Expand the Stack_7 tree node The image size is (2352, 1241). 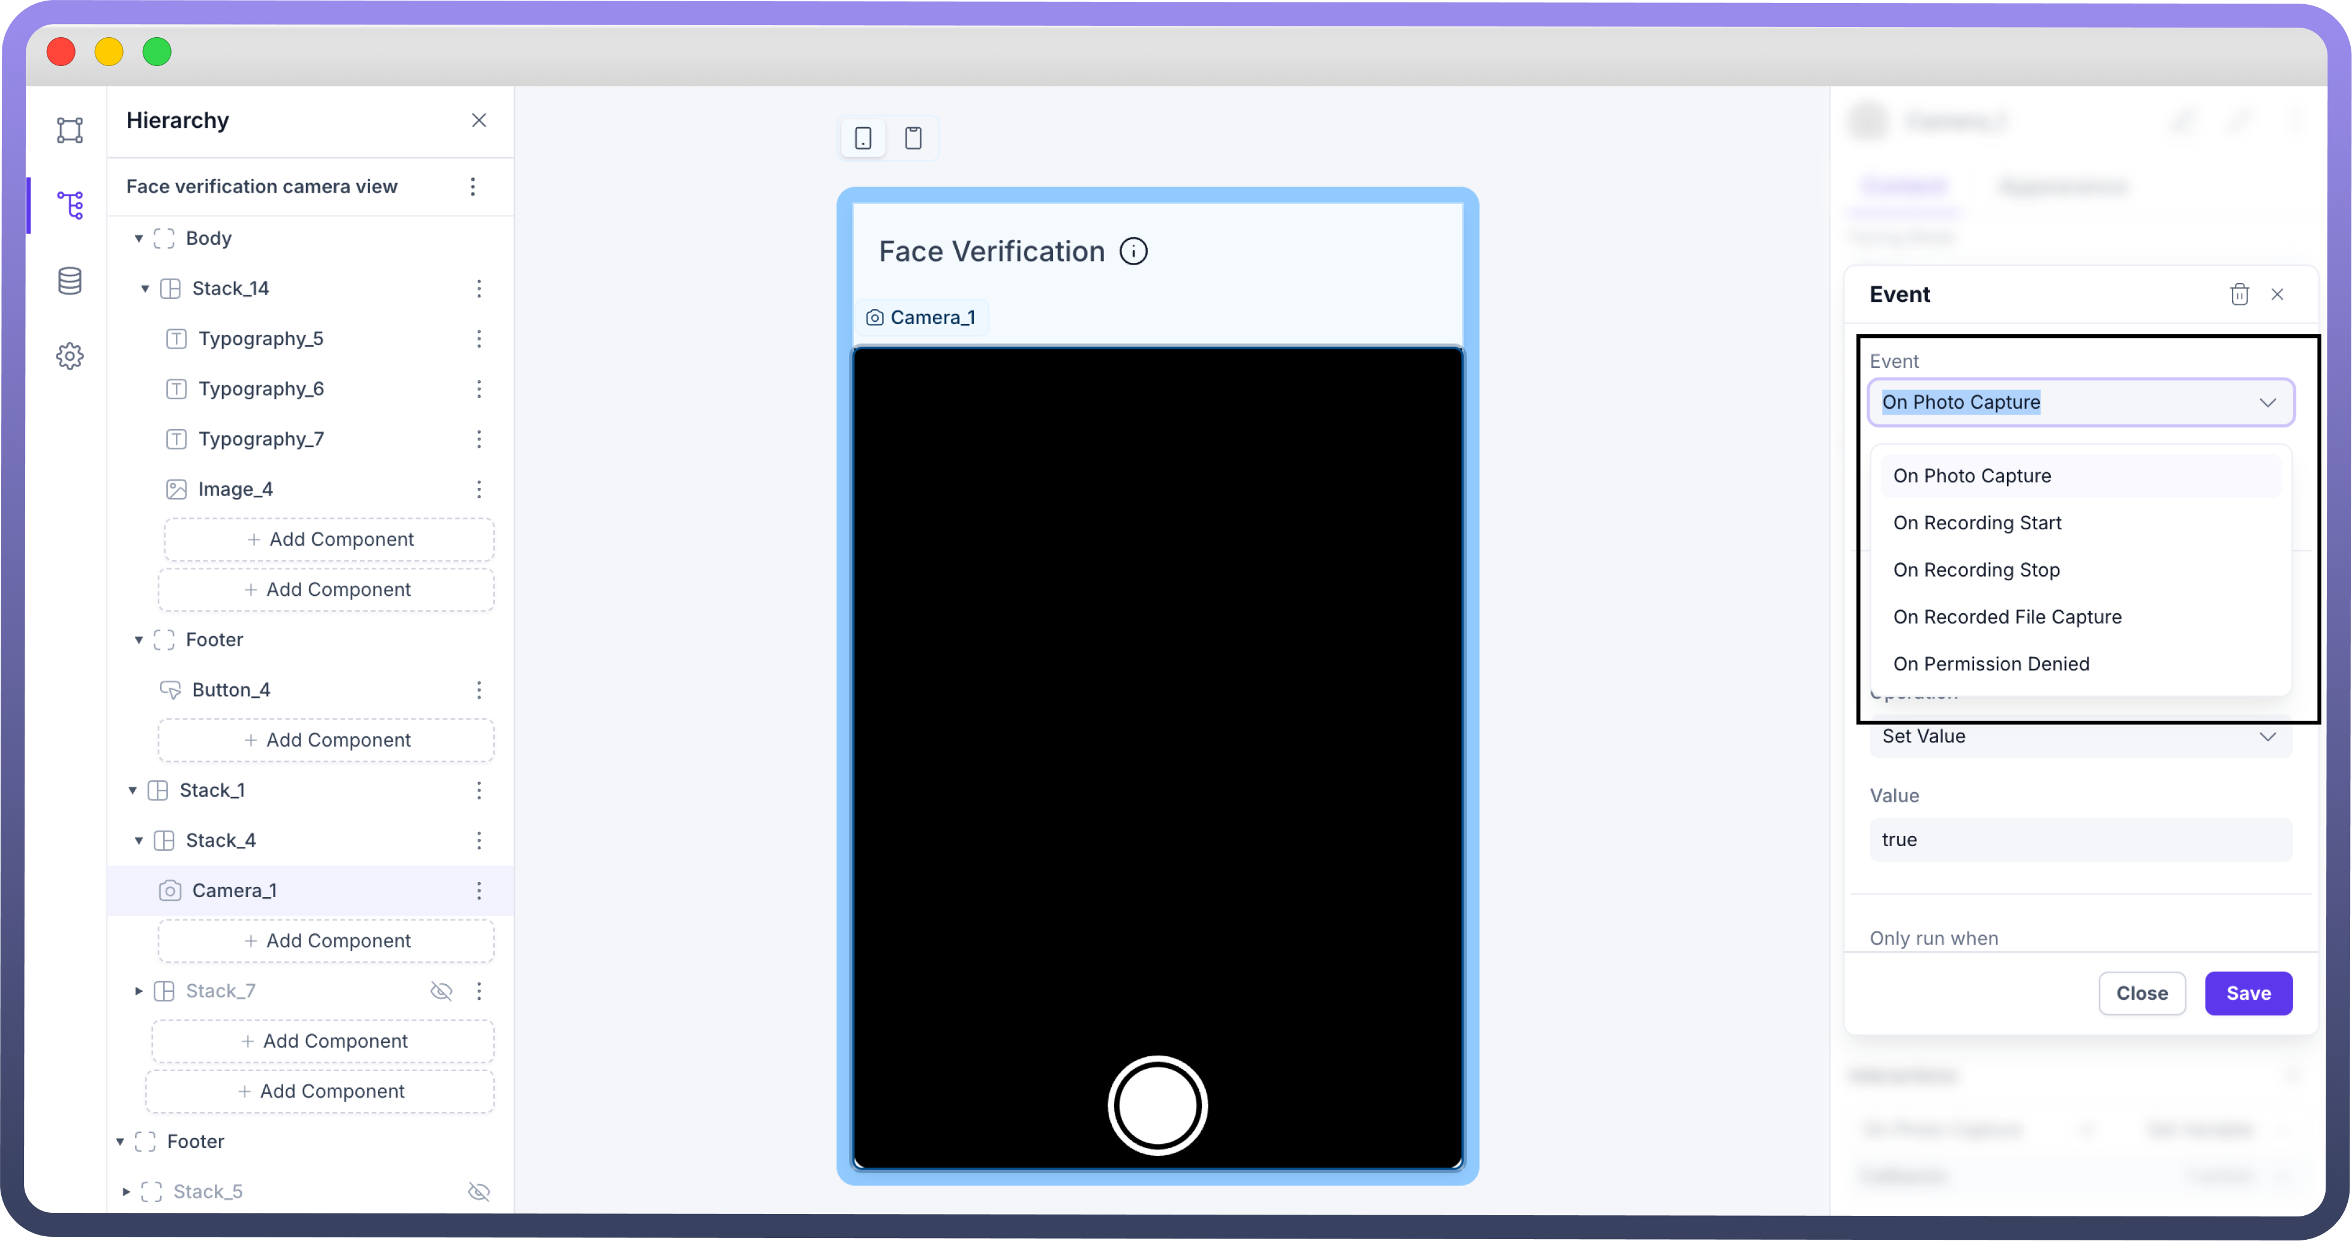(x=139, y=991)
